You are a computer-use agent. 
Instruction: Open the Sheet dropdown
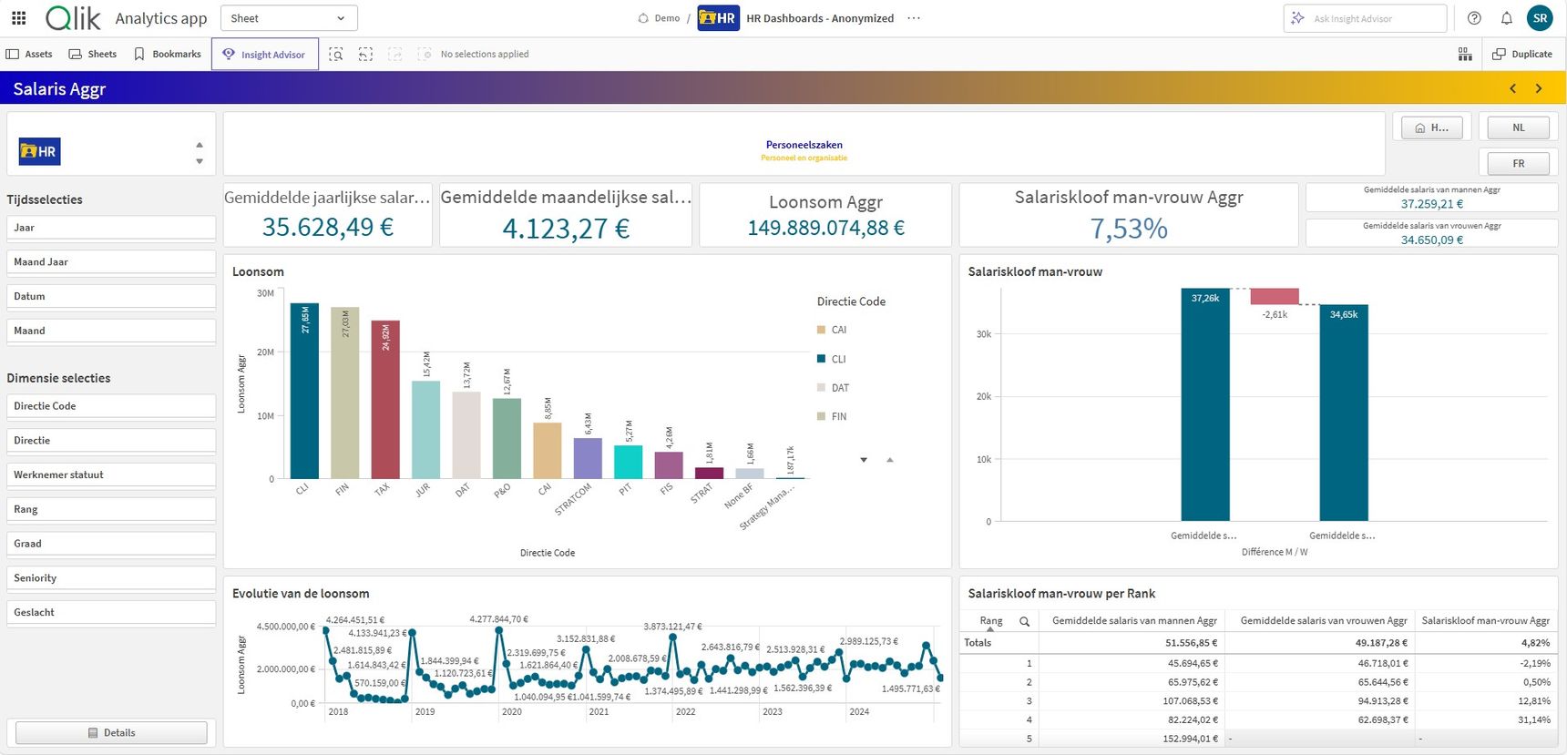pyautogui.click(x=289, y=18)
